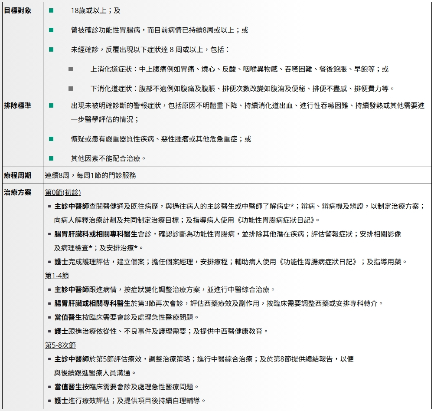Click the "當值醫生" line under 第1-4節
This screenshot has height=411, width=434.
(x=127, y=317)
